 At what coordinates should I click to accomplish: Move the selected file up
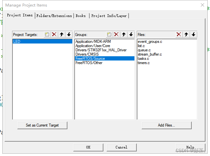click(186, 35)
